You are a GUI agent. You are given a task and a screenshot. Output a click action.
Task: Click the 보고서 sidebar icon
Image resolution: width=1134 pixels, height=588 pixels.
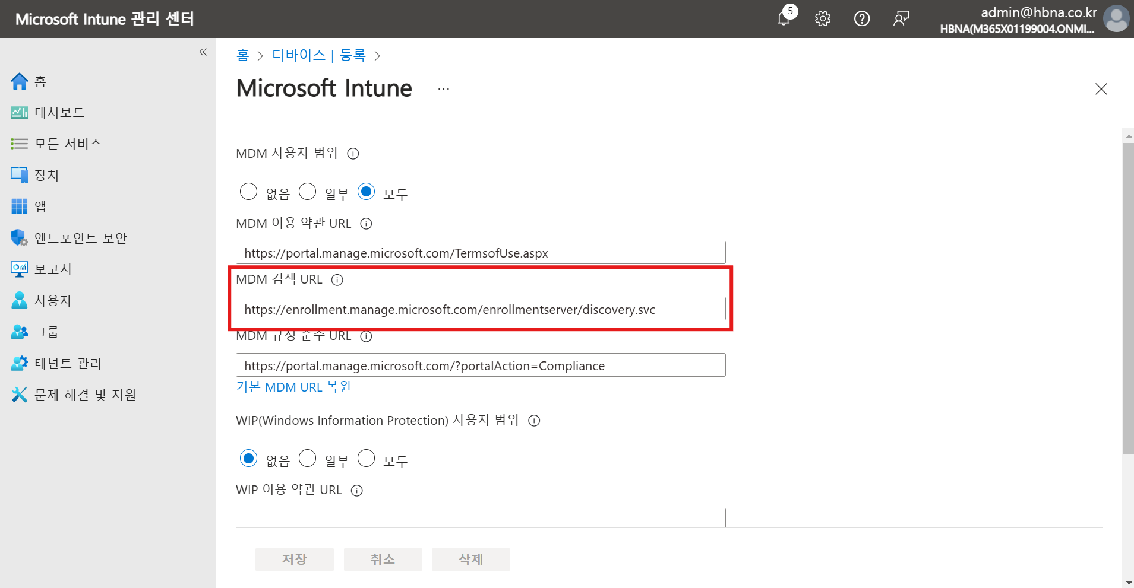click(x=19, y=269)
